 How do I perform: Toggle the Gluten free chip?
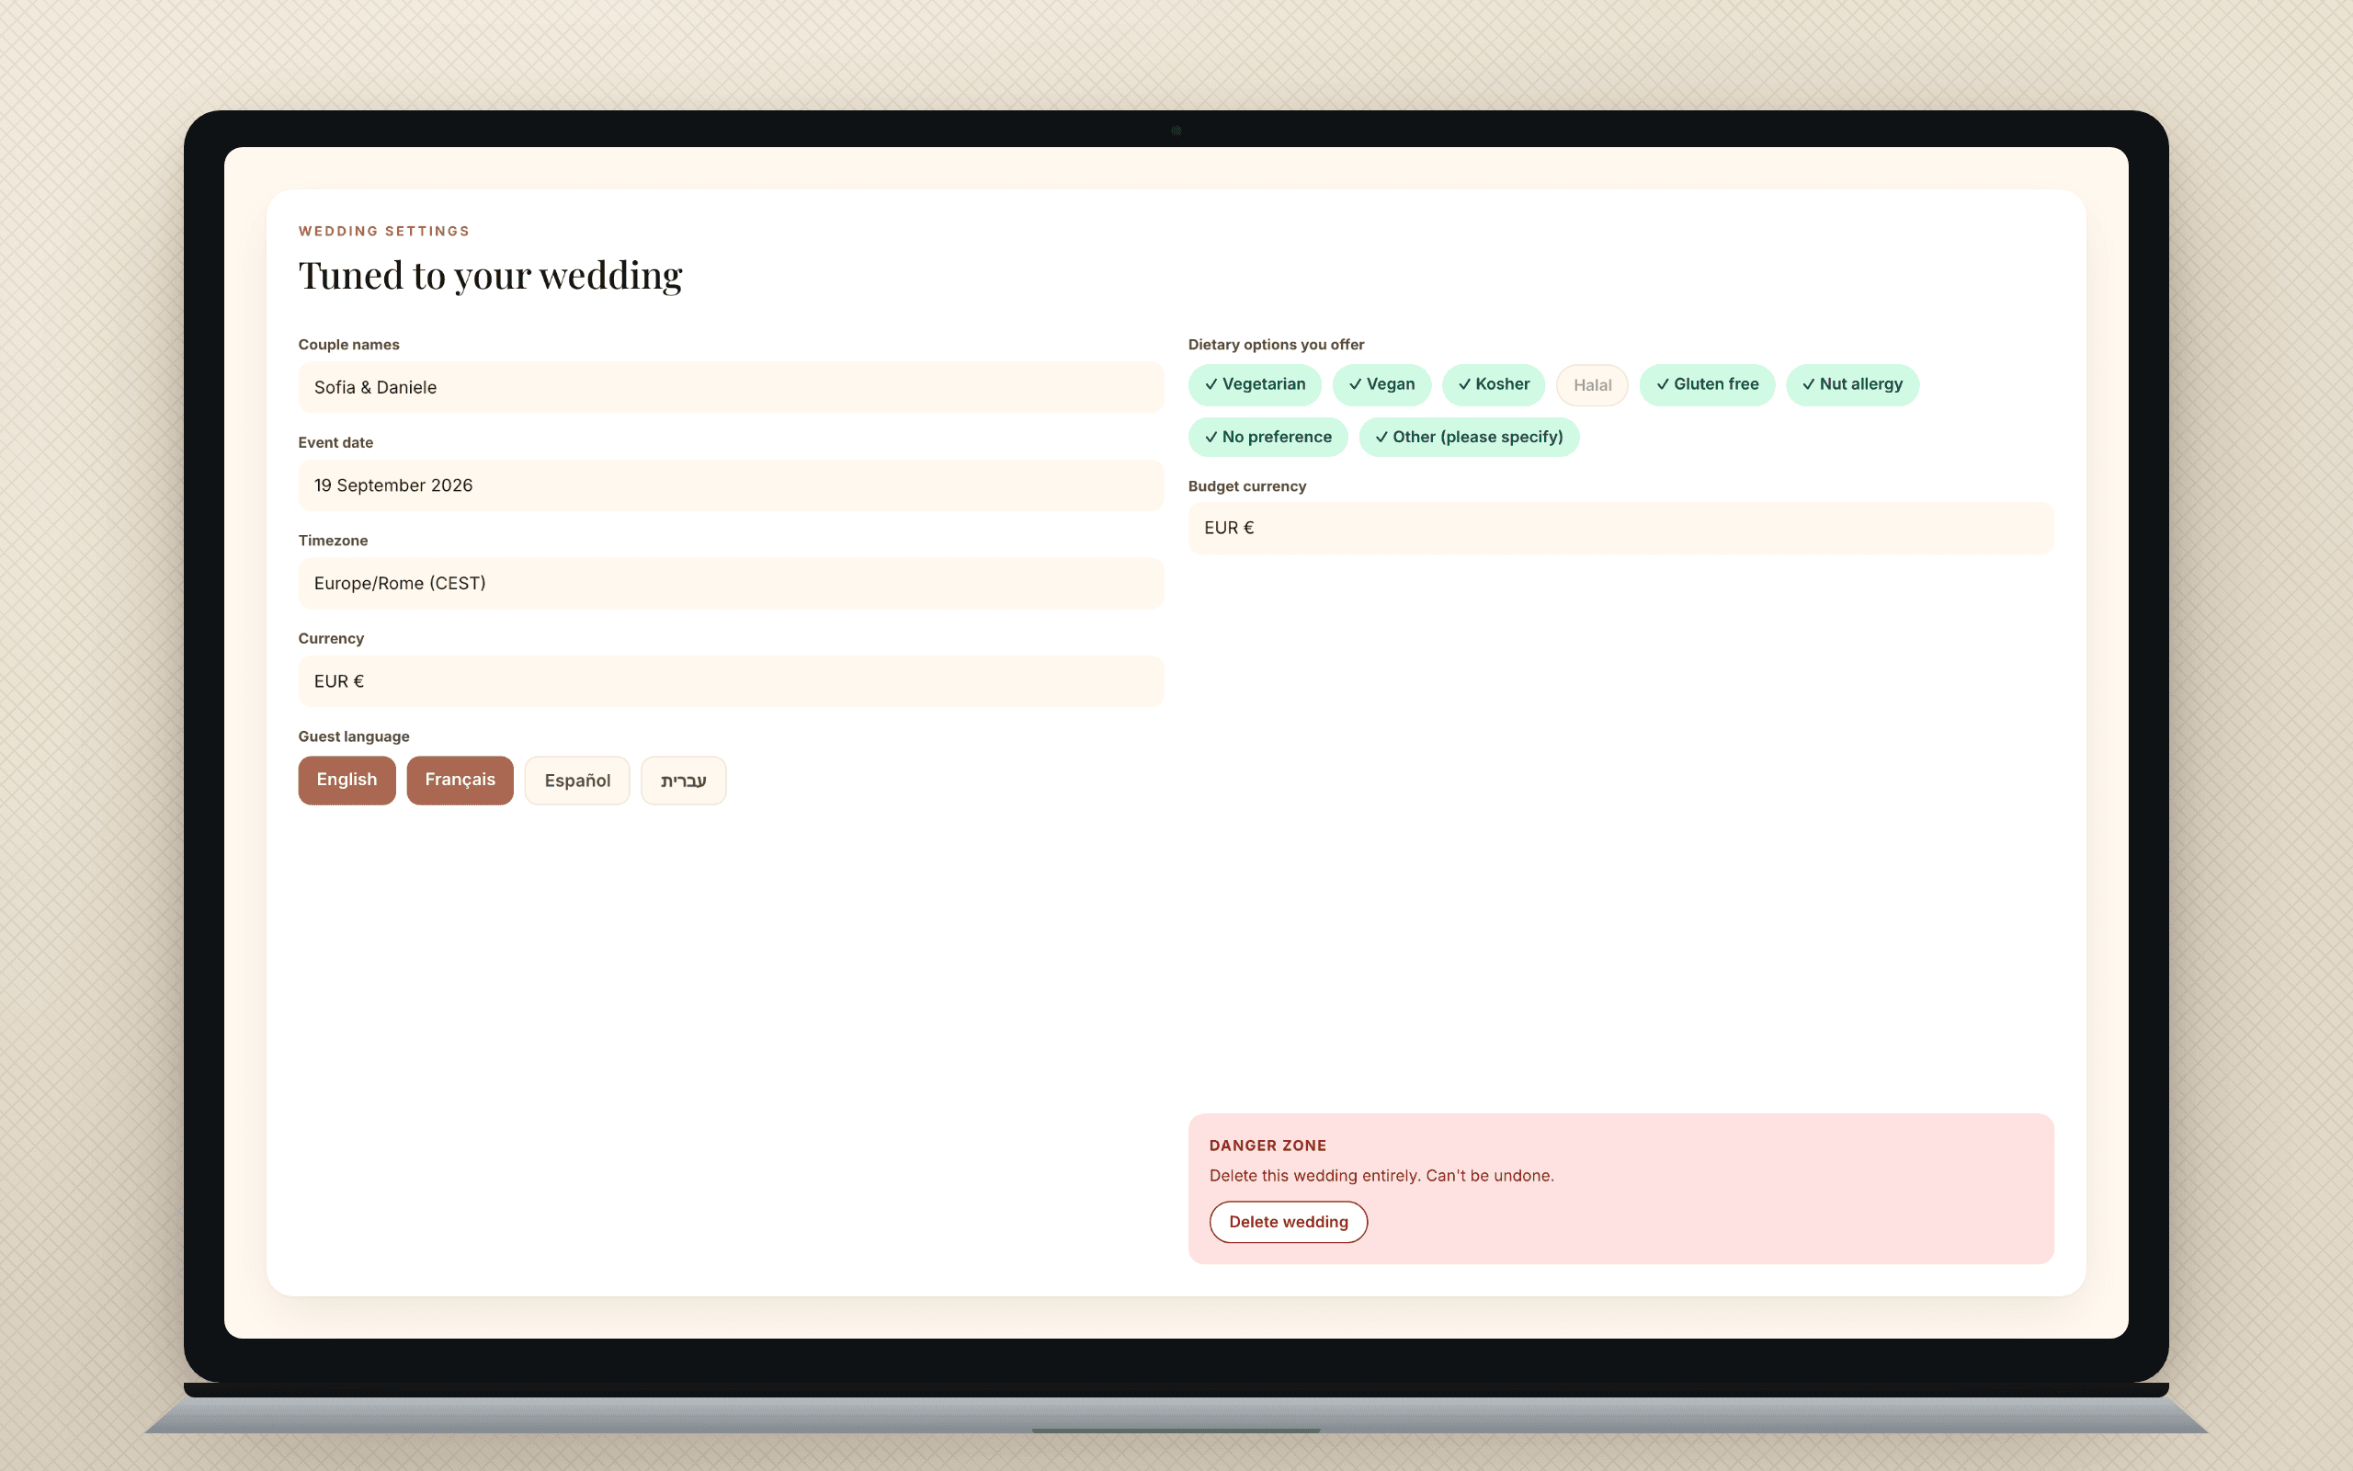(1707, 384)
